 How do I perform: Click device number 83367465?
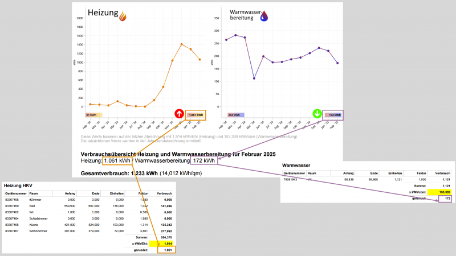[x=11, y=225]
